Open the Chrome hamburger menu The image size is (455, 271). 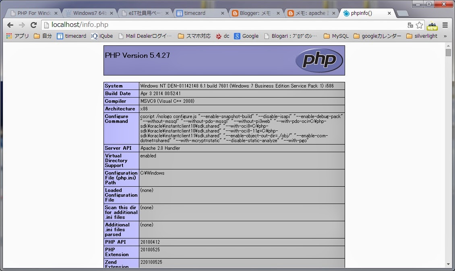[445, 25]
